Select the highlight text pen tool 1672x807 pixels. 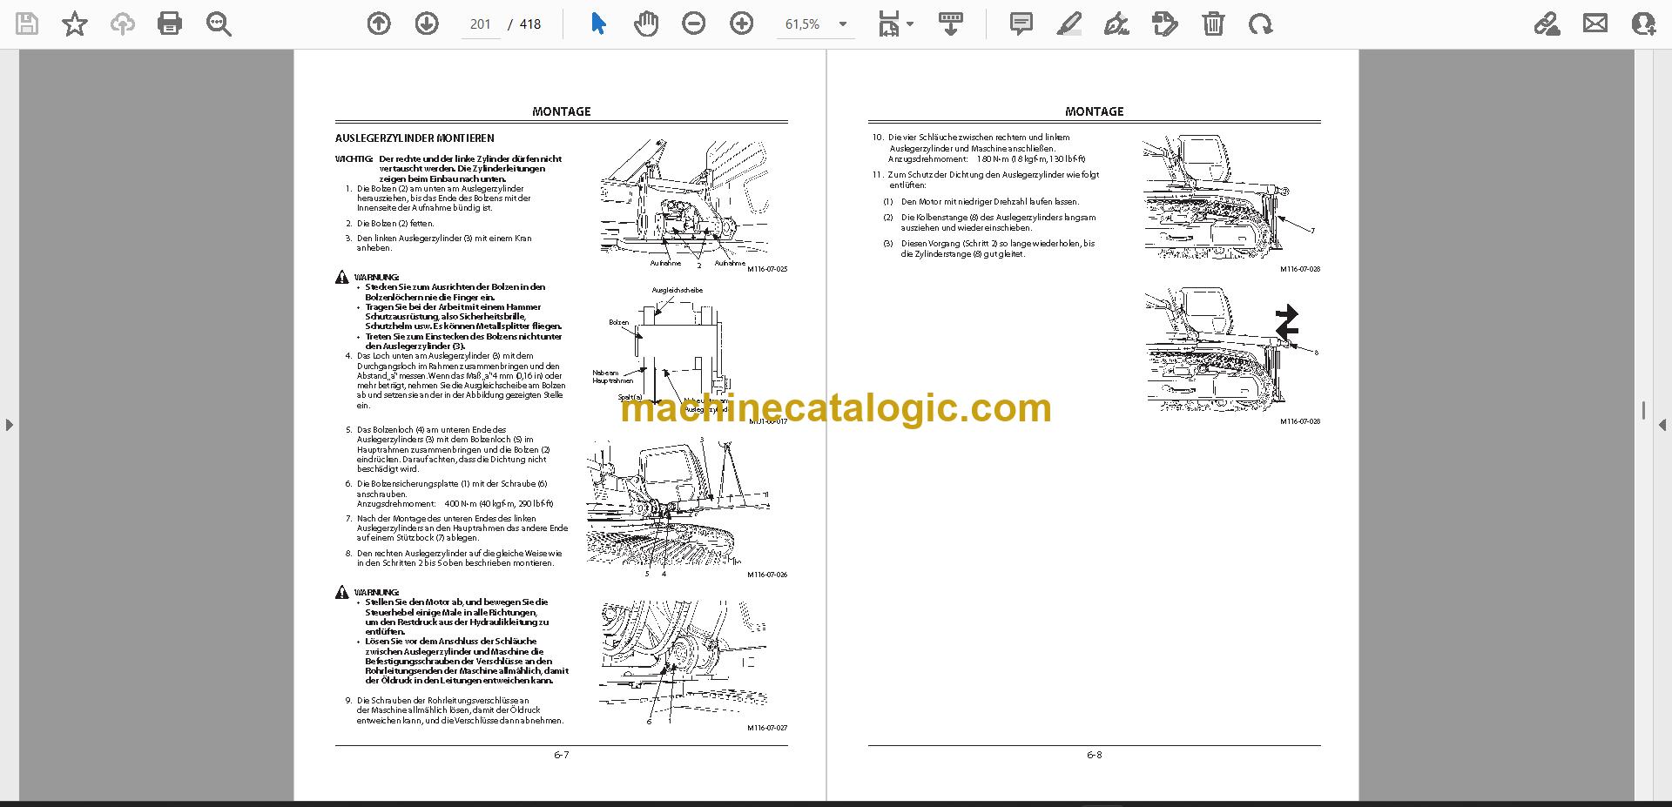1069,24
